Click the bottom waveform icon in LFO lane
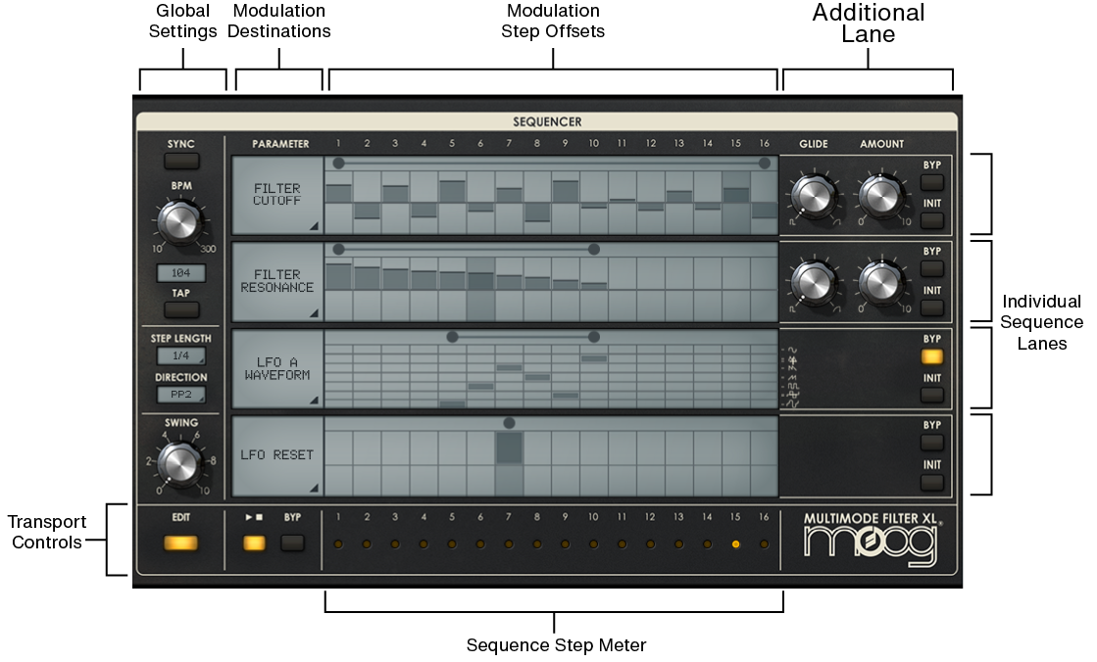The image size is (1097, 662). [793, 403]
